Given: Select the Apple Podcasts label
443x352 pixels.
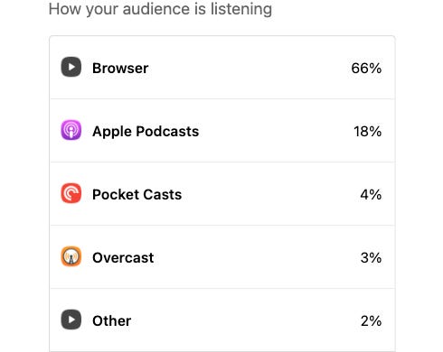Looking at the screenshot, I should pos(146,132).
